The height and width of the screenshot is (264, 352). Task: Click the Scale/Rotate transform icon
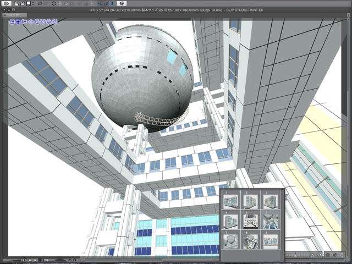[x=60, y=4]
